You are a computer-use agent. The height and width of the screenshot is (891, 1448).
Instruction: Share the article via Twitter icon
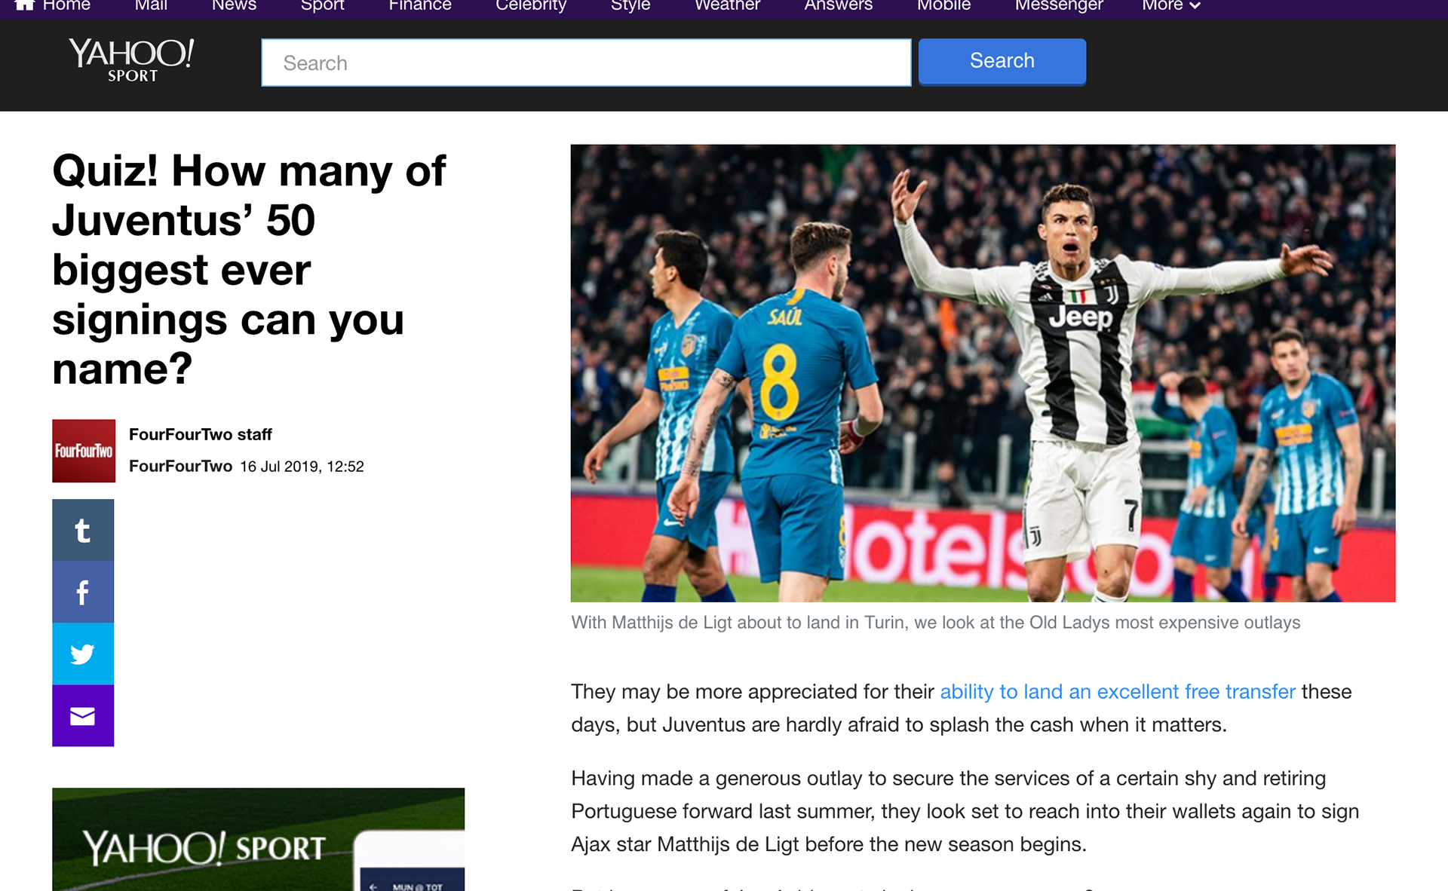pos(83,654)
